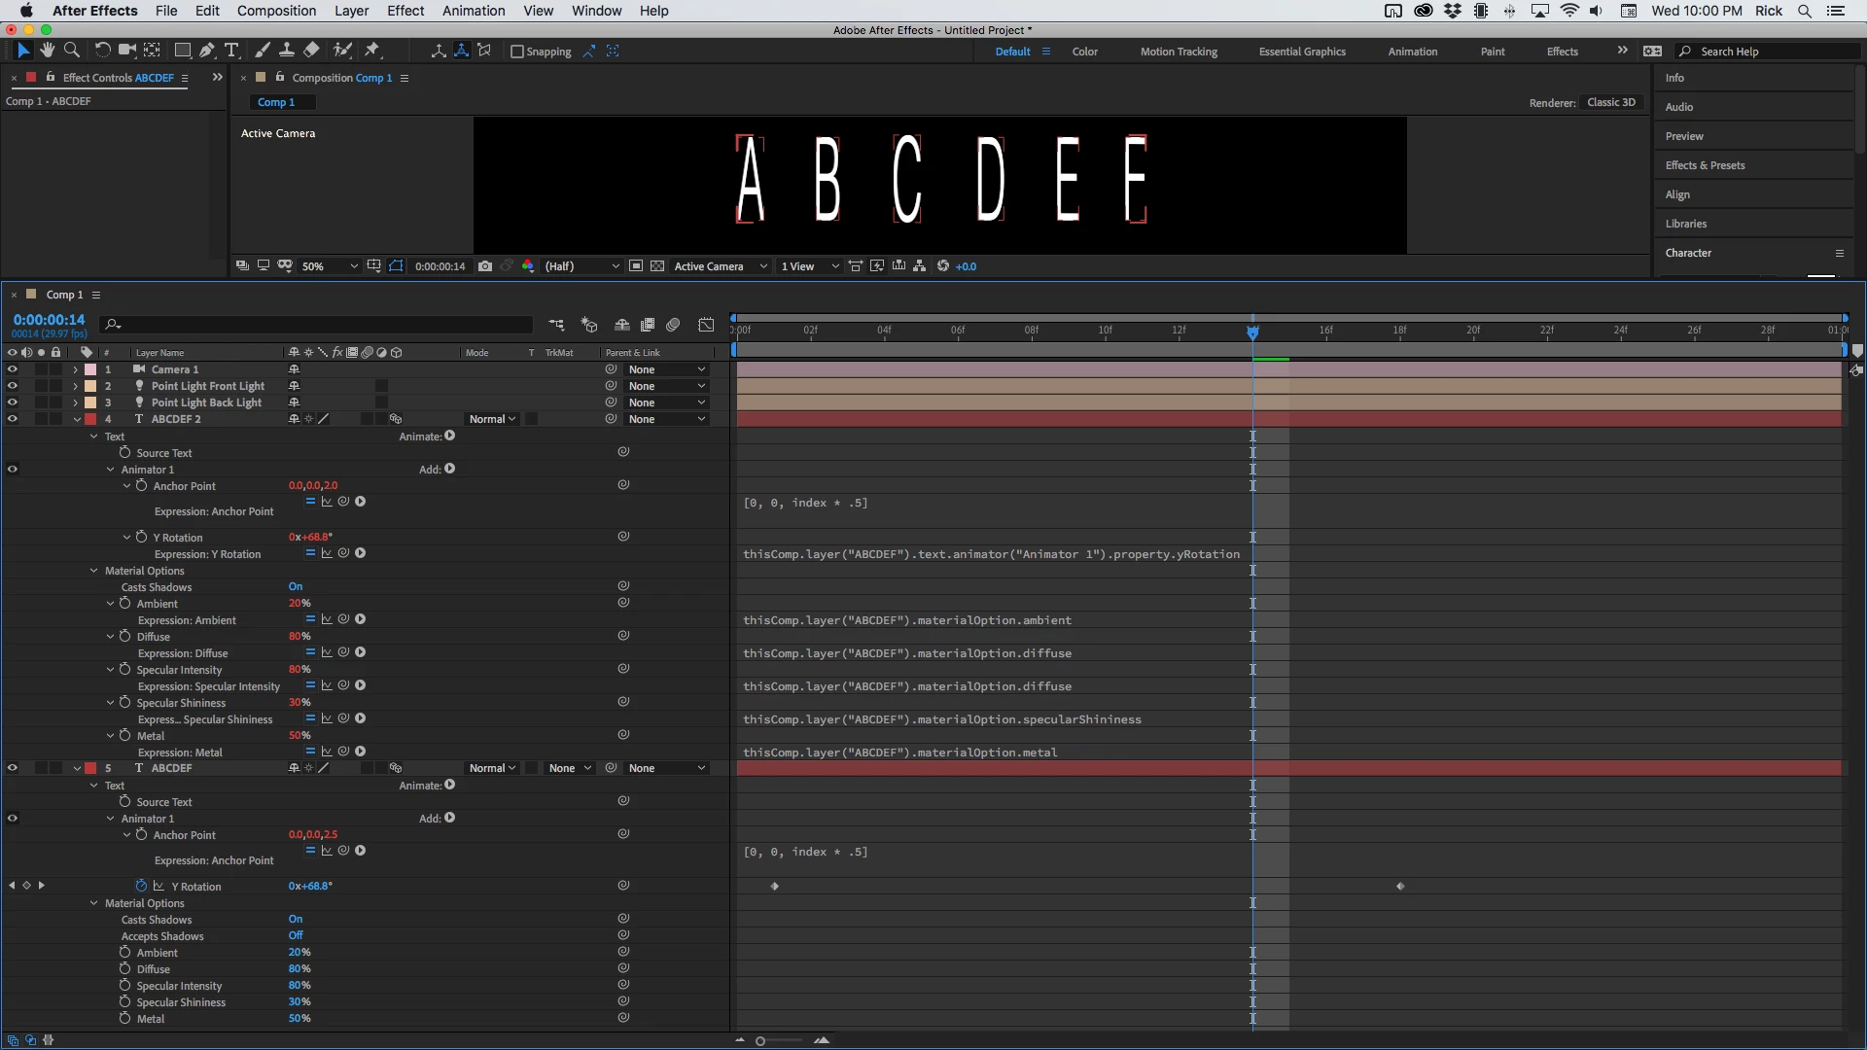1867x1050 pixels.
Task: Select the Eraser tool
Action: click(311, 51)
